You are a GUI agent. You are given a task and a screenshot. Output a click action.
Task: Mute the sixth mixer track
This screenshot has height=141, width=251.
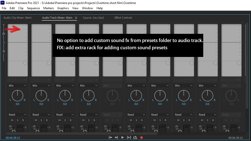131,120
